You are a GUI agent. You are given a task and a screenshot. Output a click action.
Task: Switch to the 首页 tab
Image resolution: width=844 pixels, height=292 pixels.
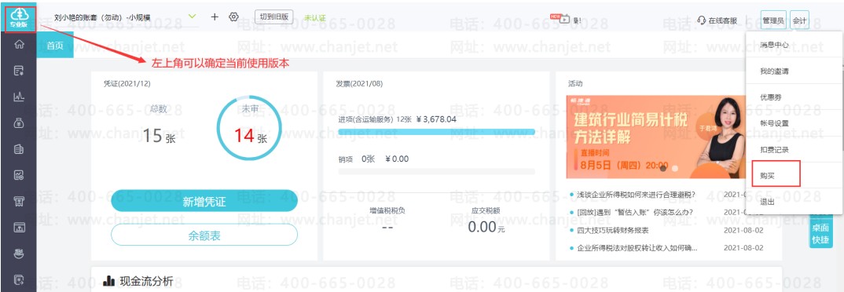55,46
